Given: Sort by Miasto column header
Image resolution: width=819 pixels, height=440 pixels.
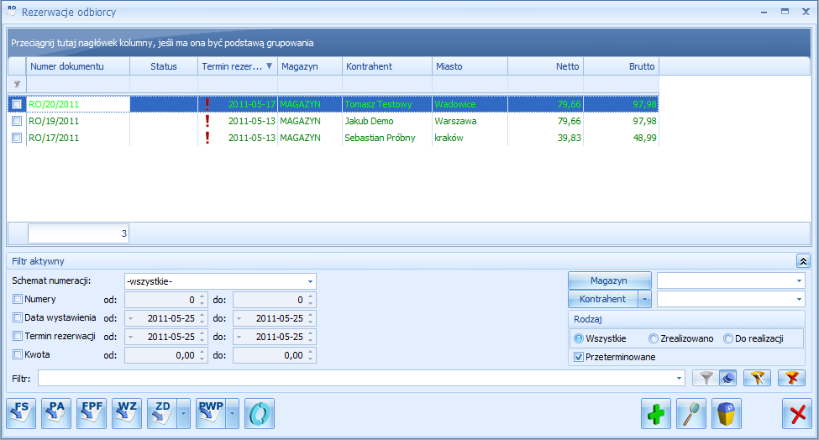Looking at the screenshot, I should pyautogui.click(x=470, y=66).
